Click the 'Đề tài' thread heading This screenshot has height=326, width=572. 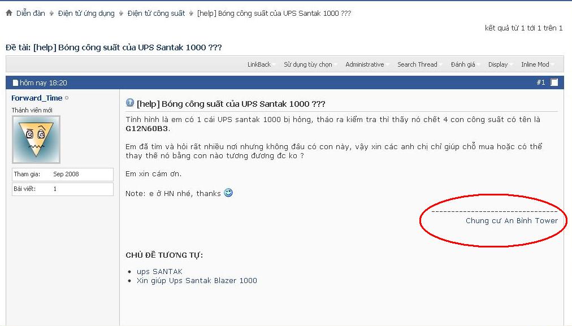[114, 47]
